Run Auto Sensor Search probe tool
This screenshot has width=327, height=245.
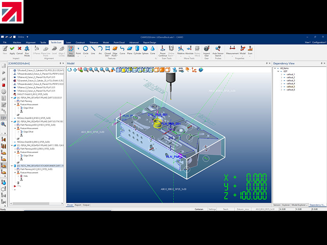218,51
